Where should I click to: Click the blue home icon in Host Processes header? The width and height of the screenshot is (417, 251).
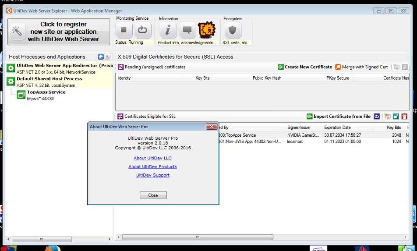coord(101,57)
